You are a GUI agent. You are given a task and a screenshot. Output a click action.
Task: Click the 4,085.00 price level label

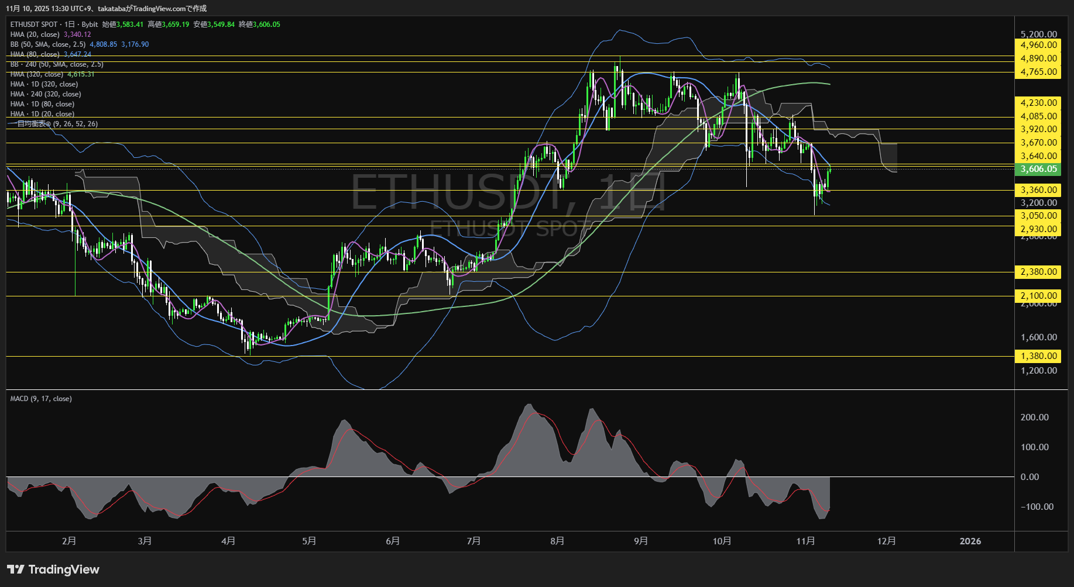(x=1038, y=116)
